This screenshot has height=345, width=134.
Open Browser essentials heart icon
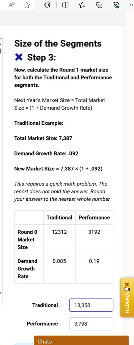116,5
